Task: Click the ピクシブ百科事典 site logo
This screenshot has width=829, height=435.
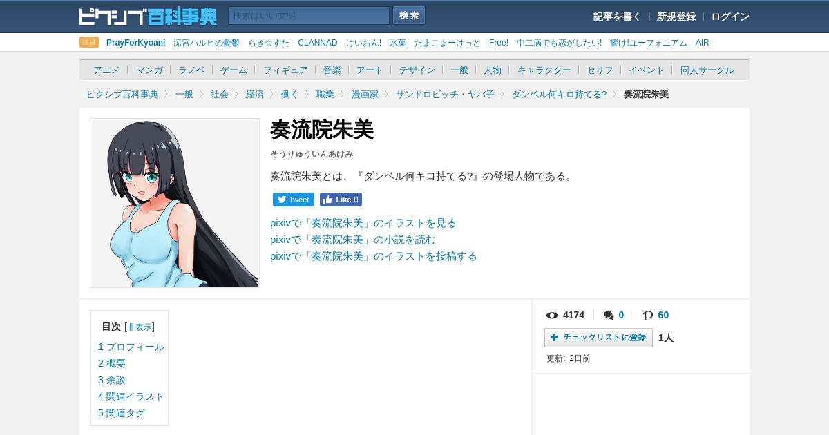Action: pos(148,16)
